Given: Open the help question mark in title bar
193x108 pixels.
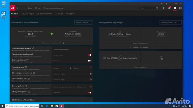Looking at the screenshot, I should [x=166, y=4].
